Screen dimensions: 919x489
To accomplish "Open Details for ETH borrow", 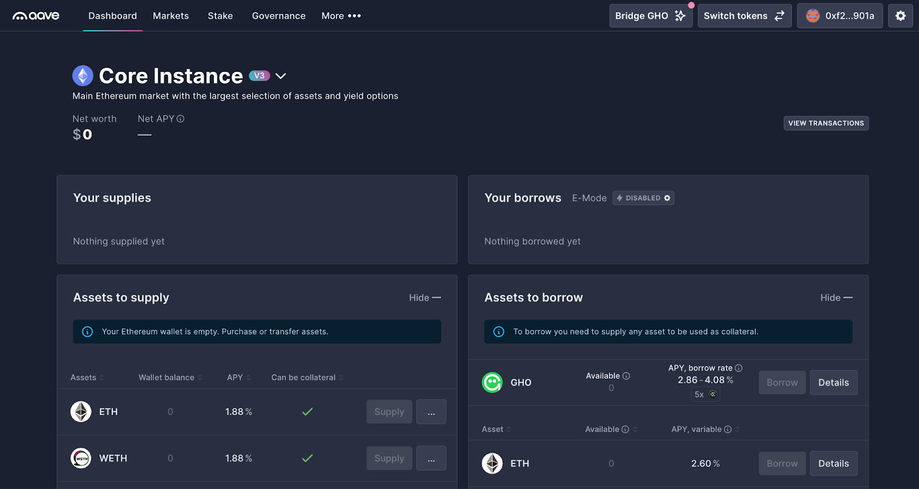I will [833, 463].
